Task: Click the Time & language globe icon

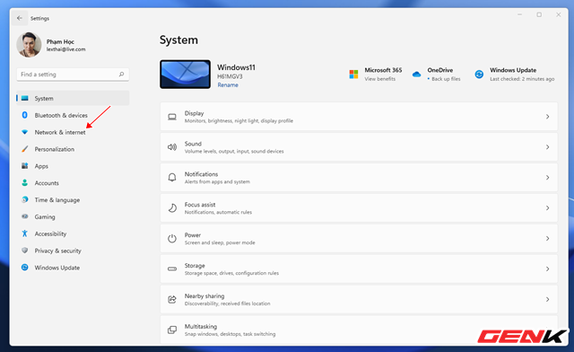Action: tap(25, 199)
